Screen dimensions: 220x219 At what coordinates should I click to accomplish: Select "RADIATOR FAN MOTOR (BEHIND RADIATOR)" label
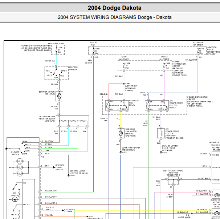[131, 133]
